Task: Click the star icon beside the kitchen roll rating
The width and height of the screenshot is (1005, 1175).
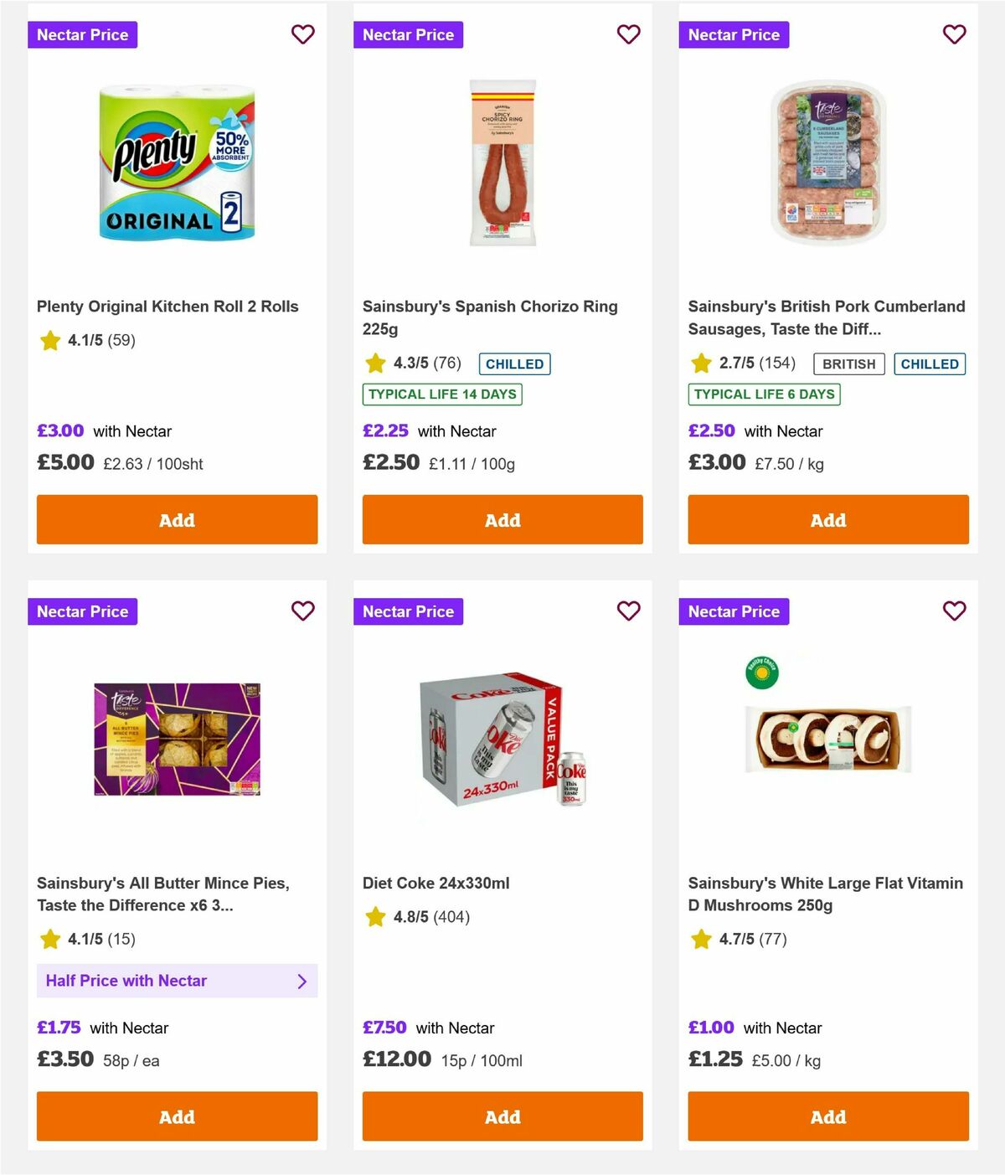Action: [49, 341]
